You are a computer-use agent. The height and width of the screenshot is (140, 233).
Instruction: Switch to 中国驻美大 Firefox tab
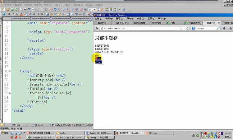point(194,23)
